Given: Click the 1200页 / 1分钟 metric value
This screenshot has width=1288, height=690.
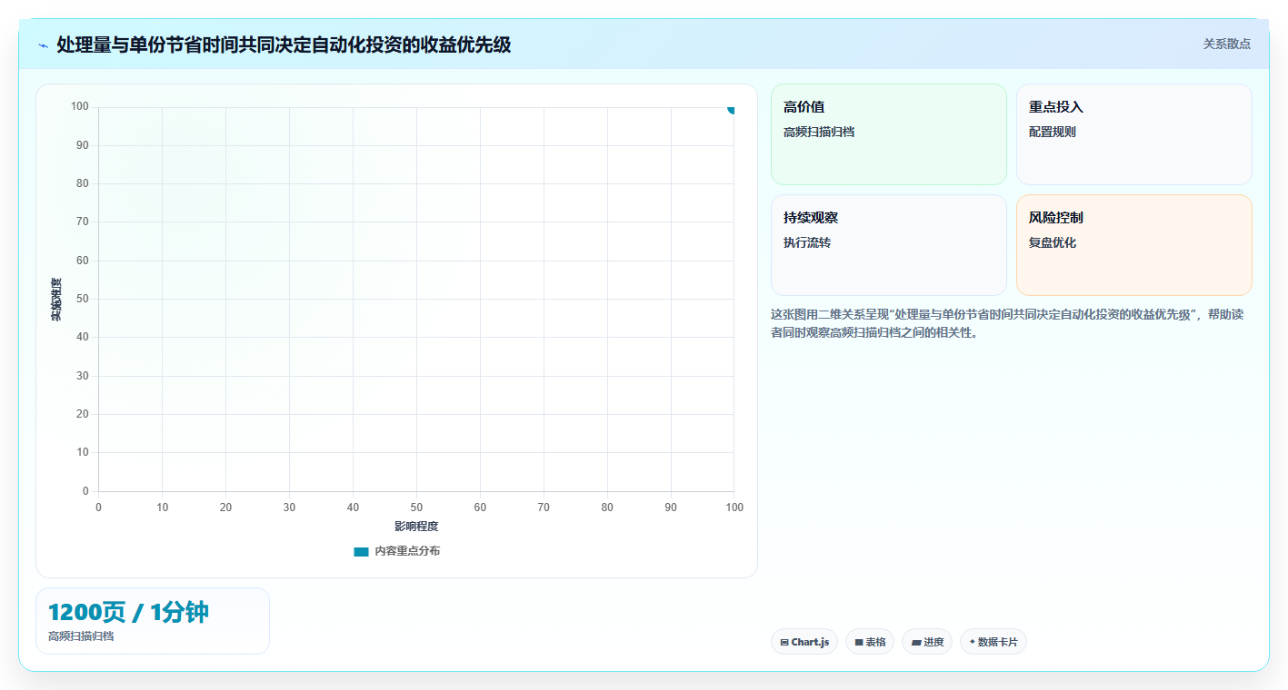Looking at the screenshot, I should pos(128,613).
